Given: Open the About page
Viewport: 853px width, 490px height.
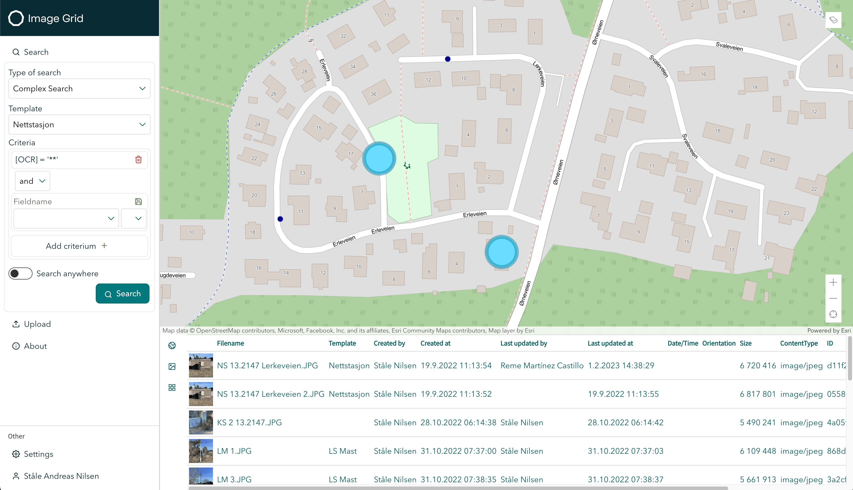Looking at the screenshot, I should coord(29,346).
